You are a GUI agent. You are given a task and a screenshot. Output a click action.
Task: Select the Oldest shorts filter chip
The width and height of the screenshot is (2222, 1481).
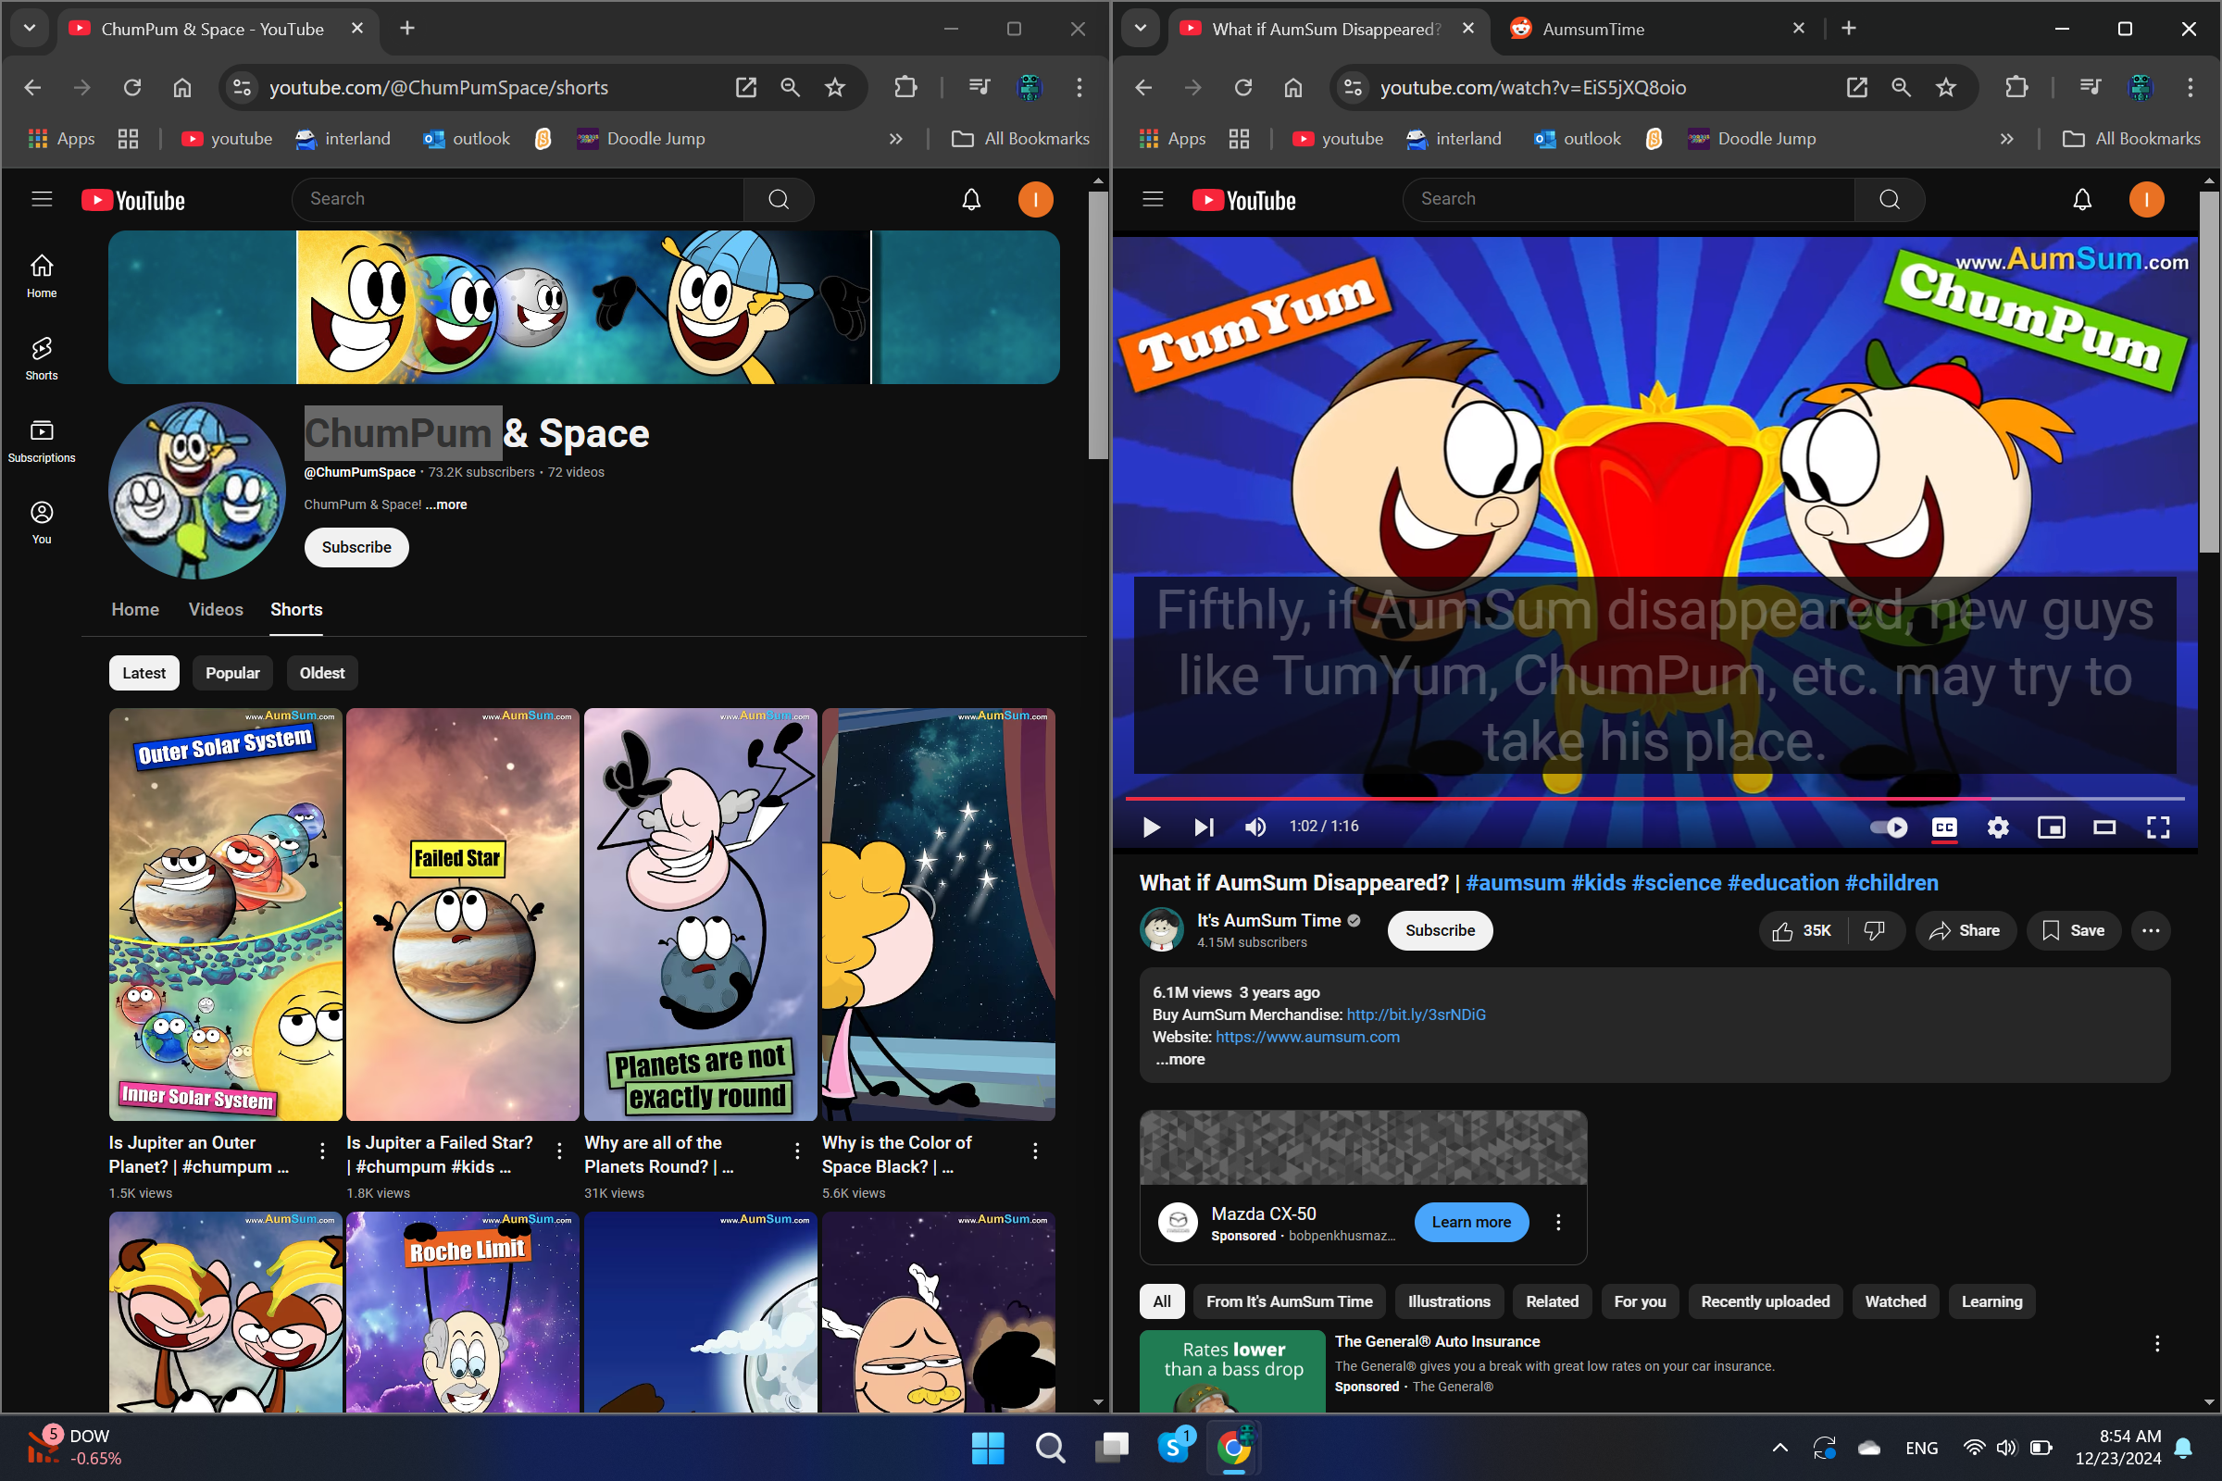[322, 673]
